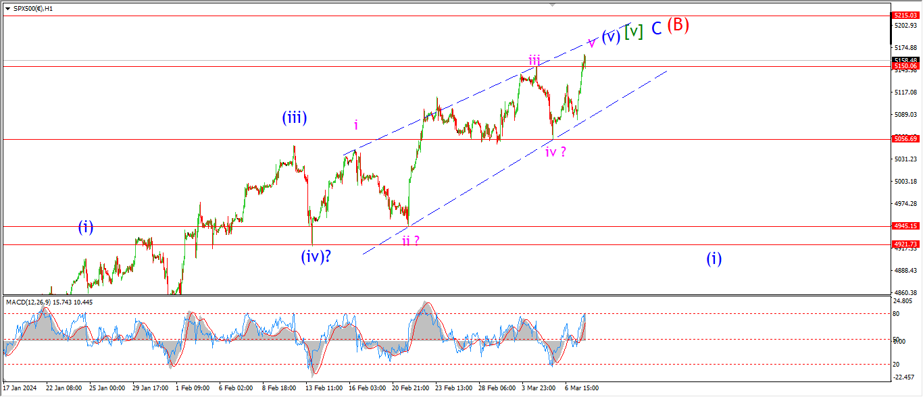Image resolution: width=923 pixels, height=397 pixels.
Task: Expand the dropdown arrow beside SPX500(€),H1
Action: pyautogui.click(x=7, y=7)
